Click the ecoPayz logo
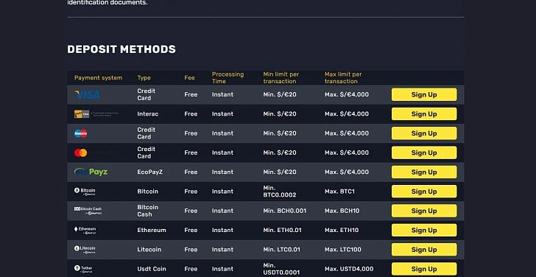 (x=91, y=172)
